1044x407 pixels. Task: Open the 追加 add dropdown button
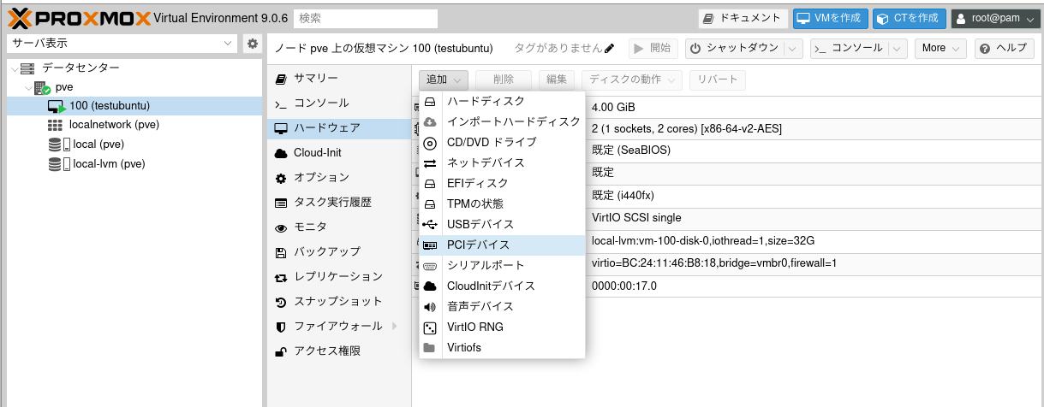click(x=444, y=80)
